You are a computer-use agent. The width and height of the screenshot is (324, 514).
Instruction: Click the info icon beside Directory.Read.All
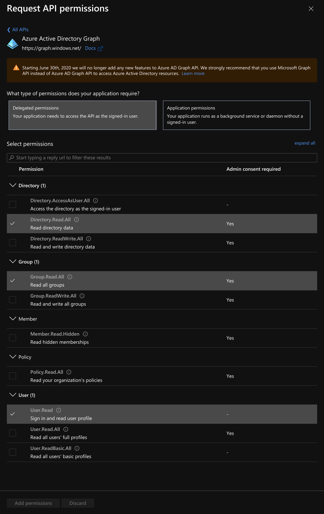point(76,220)
